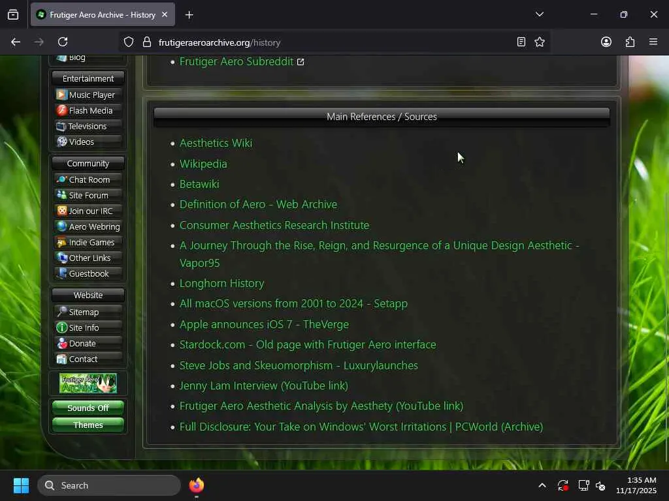List all tabs dropdown arrow
The width and height of the screenshot is (669, 501).
click(540, 14)
